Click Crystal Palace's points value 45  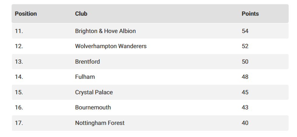click(245, 92)
